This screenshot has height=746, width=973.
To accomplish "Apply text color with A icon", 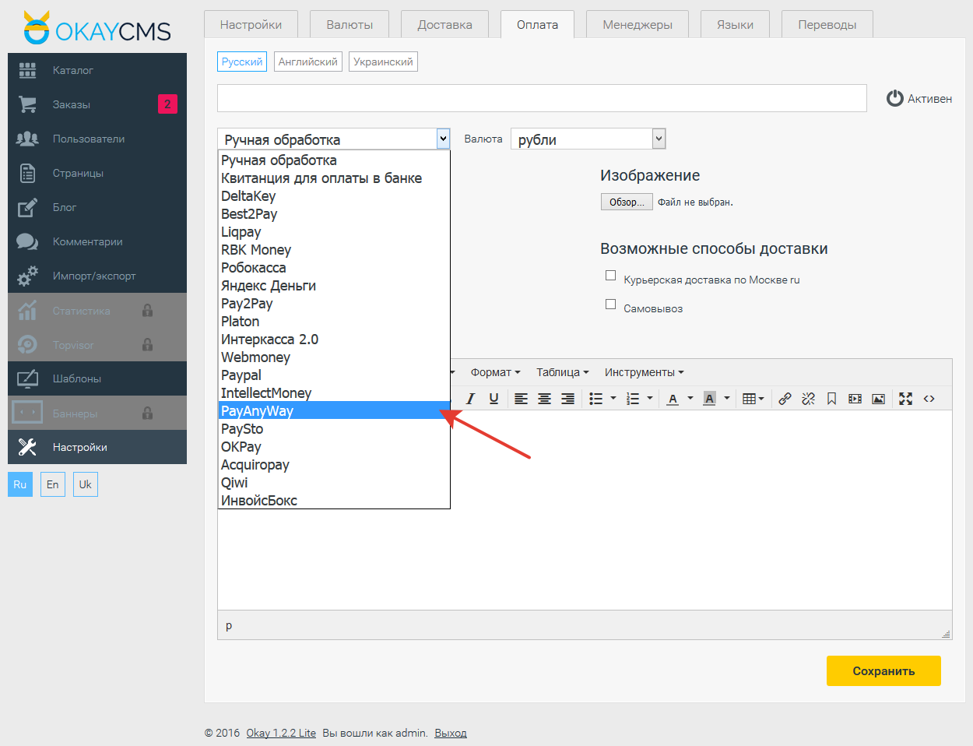I will pyautogui.click(x=673, y=399).
